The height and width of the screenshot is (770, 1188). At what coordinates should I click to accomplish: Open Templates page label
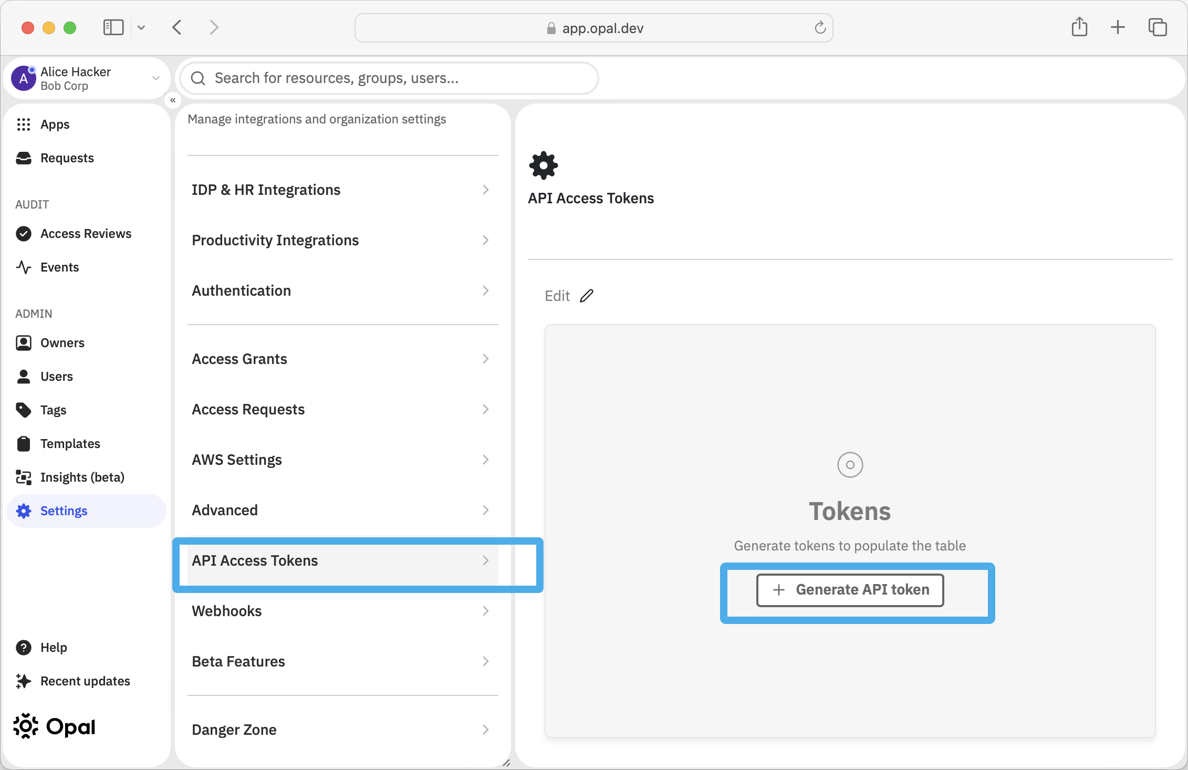point(70,444)
